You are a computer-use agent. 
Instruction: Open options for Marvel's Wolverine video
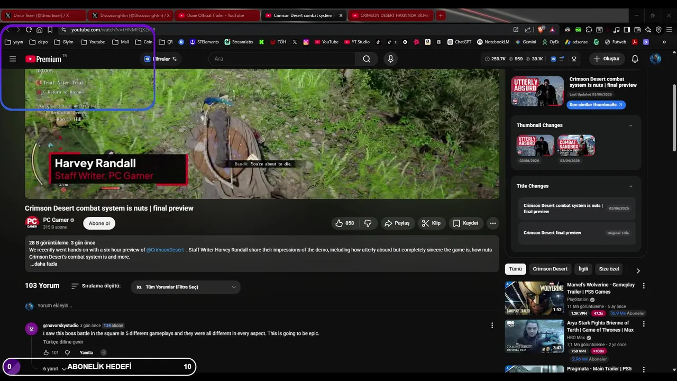click(x=644, y=286)
